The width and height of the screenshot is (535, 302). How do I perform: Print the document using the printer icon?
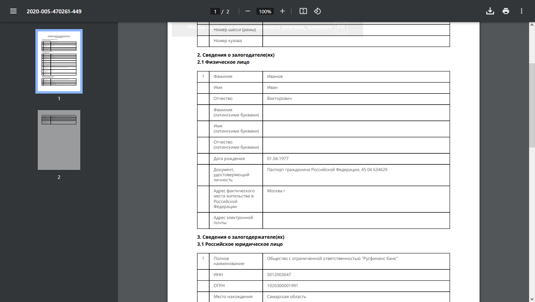506,11
